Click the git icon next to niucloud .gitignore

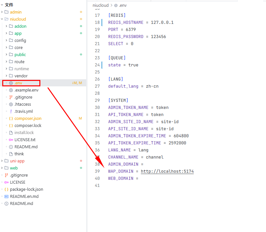(11, 97)
